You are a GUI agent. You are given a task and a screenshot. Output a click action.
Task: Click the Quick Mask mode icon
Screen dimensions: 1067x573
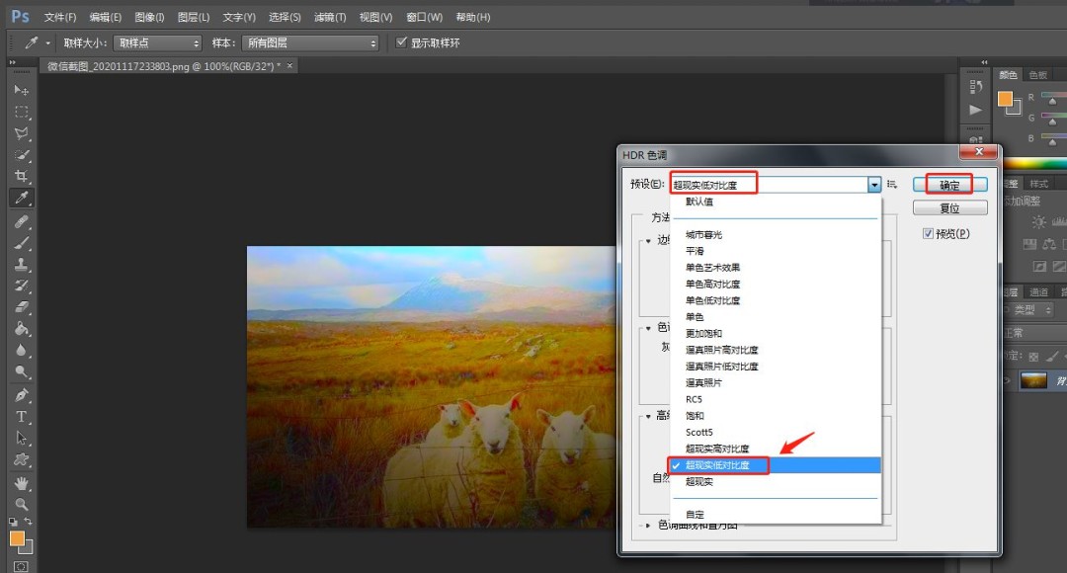click(x=21, y=566)
